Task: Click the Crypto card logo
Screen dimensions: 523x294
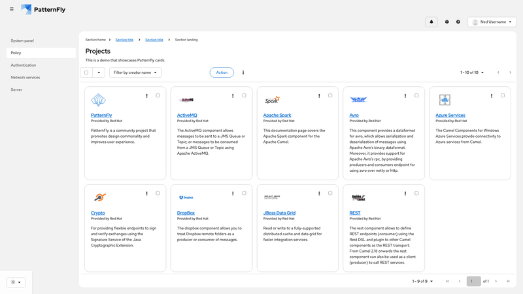Action: (x=100, y=197)
